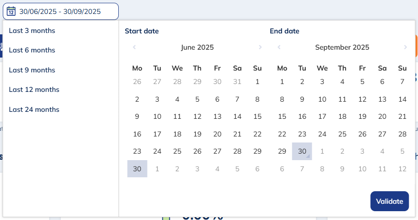Pick September 17 in end calendar

click(322, 116)
